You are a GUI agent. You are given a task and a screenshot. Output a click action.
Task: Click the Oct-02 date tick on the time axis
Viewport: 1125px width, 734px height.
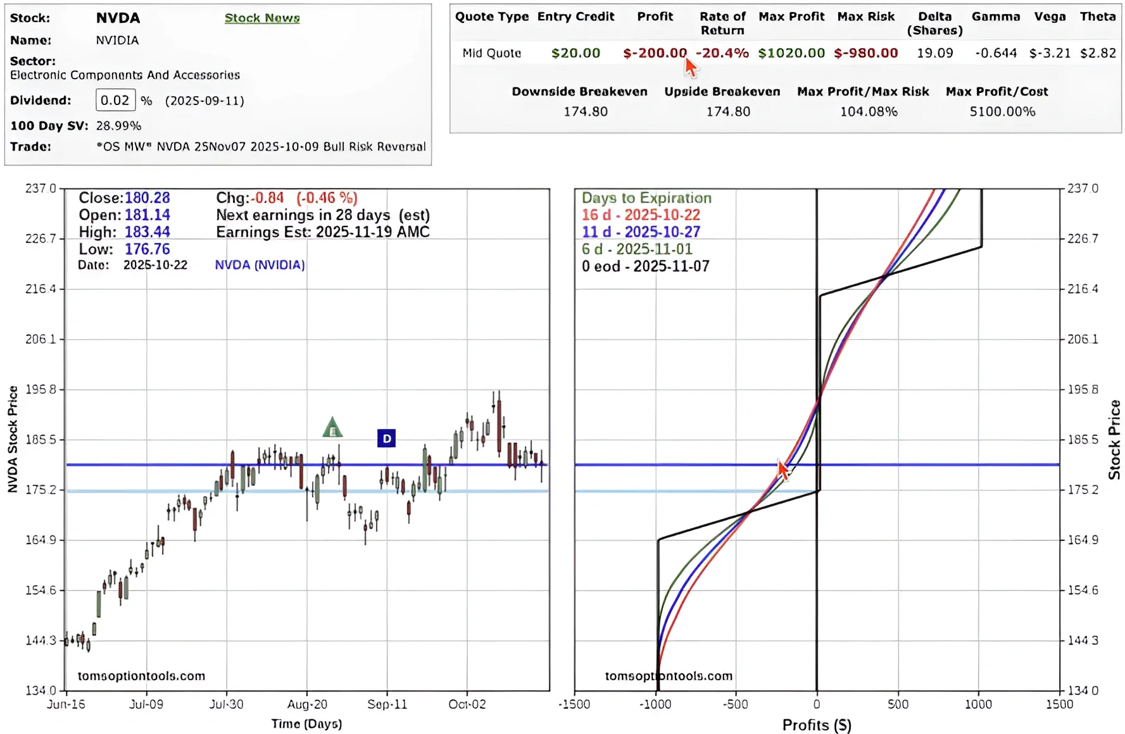[x=467, y=704]
